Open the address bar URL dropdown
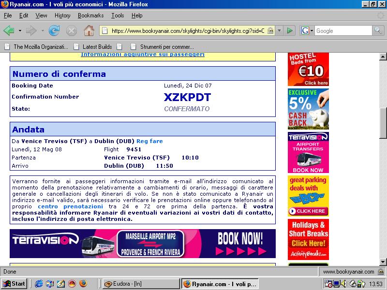 [x=279, y=30]
